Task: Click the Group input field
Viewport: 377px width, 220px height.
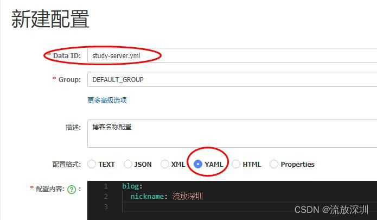Action: coord(232,79)
